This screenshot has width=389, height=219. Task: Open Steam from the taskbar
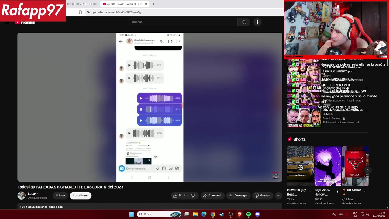pyautogui.click(x=222, y=214)
